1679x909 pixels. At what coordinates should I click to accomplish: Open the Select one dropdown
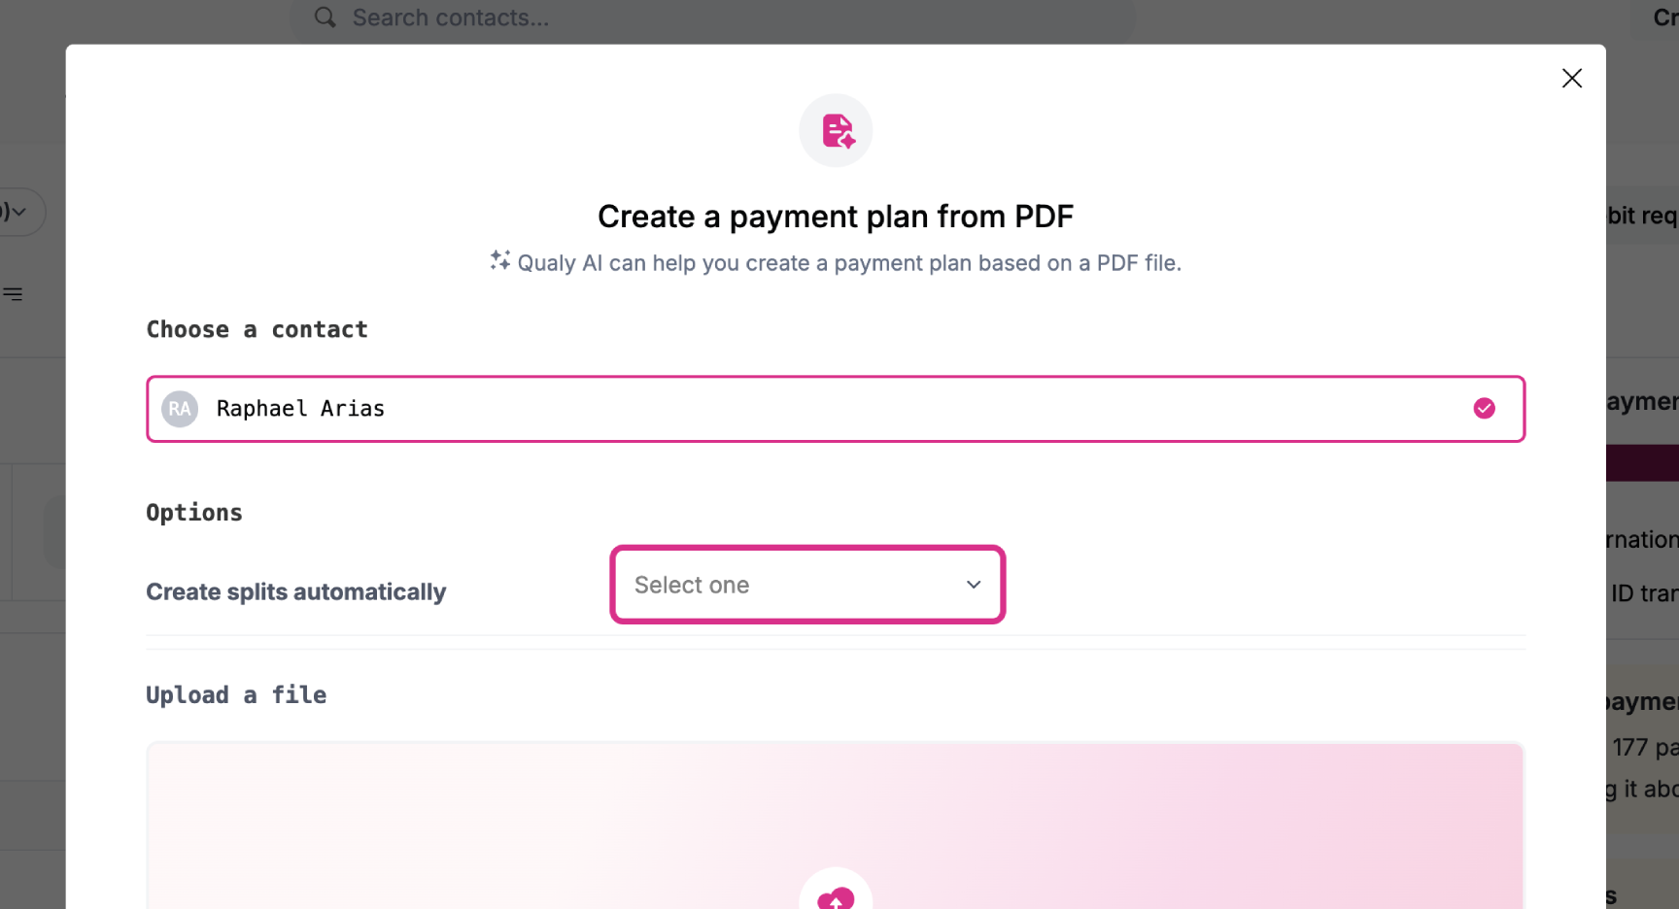[x=807, y=585]
